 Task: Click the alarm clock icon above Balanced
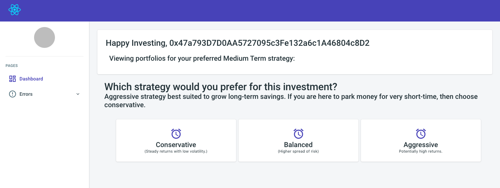pyautogui.click(x=298, y=134)
